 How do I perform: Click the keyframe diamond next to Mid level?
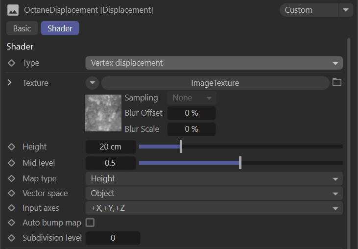11,163
